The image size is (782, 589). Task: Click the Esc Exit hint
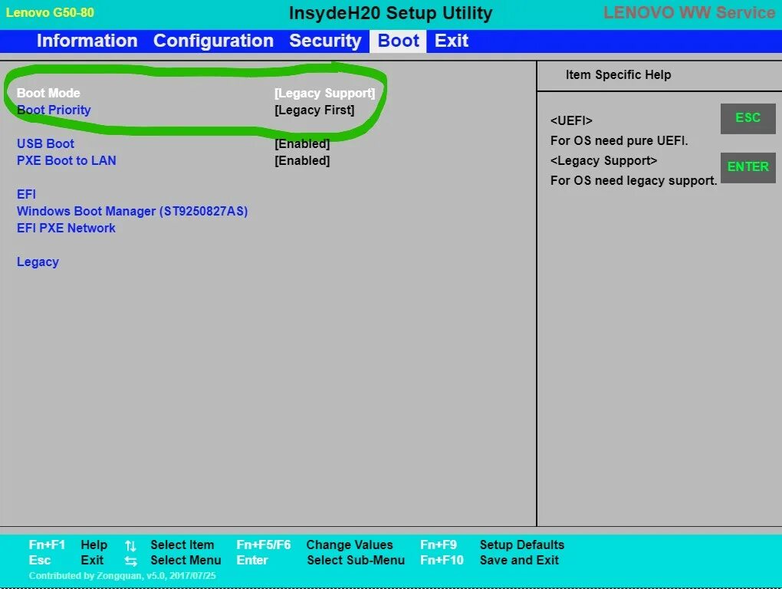pyautogui.click(x=66, y=561)
